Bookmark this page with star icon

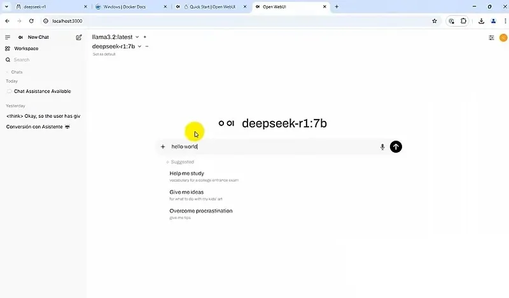click(x=435, y=21)
